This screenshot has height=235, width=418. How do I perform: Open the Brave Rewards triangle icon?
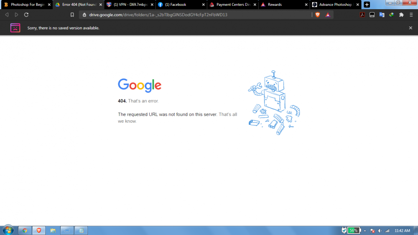pyautogui.click(x=328, y=15)
